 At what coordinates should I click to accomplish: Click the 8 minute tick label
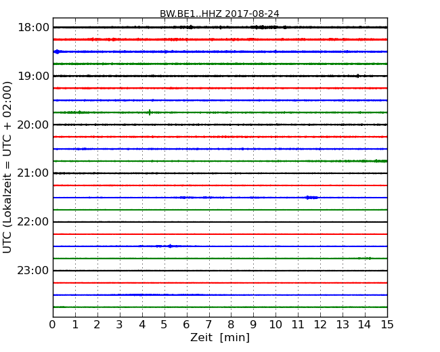232,325
